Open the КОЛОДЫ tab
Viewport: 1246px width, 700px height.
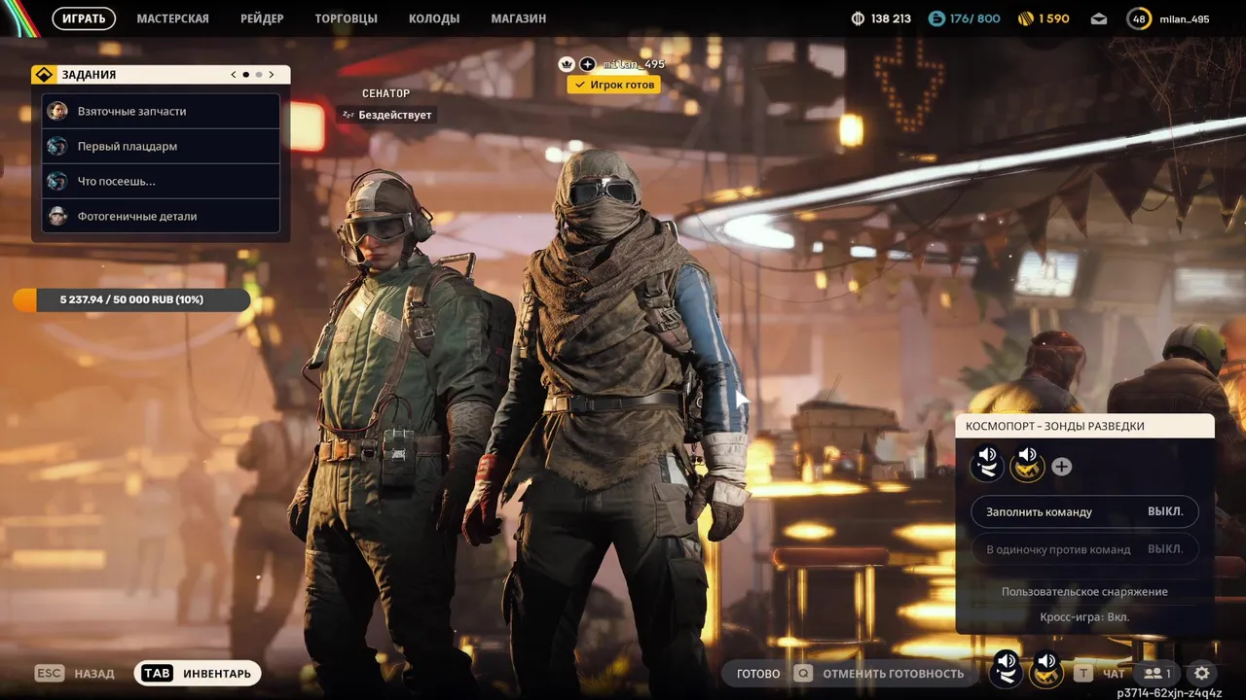(x=434, y=18)
